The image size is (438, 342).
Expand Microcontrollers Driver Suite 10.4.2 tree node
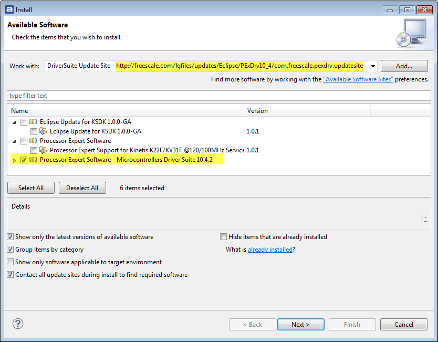click(x=14, y=160)
